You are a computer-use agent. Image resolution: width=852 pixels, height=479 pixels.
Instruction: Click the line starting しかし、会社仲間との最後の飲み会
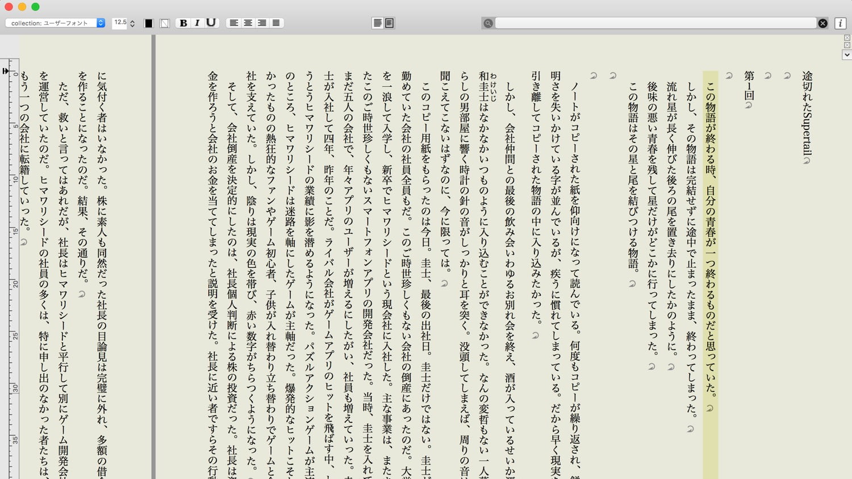click(x=510, y=280)
